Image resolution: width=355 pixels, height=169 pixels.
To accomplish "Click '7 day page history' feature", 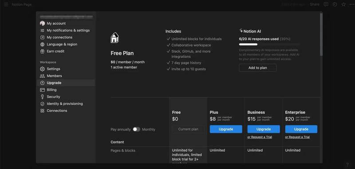I will coord(186,63).
